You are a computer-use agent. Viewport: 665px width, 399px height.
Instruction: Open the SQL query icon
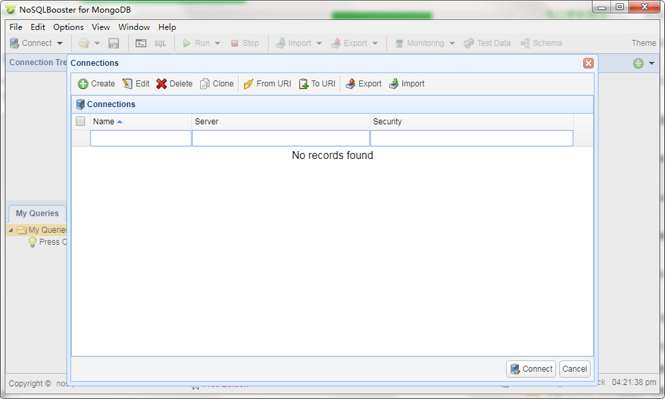[160, 43]
